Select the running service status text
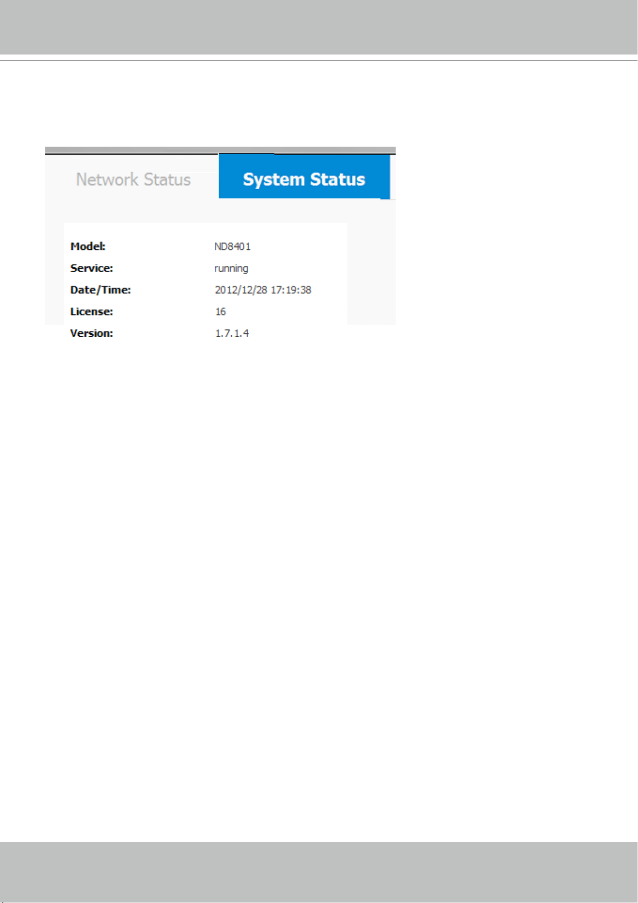 [231, 269]
